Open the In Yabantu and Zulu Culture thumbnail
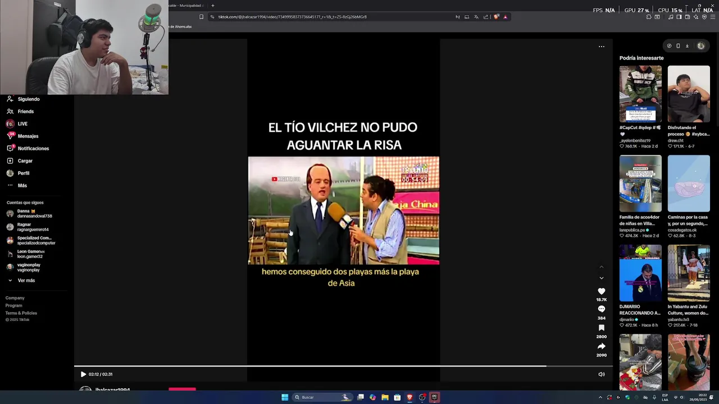This screenshot has height=404, width=719. tap(689, 273)
